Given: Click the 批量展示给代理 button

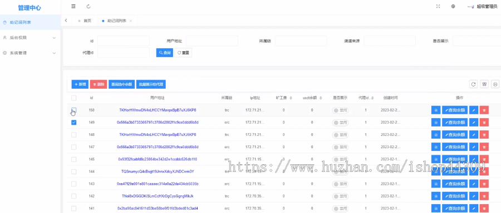Looking at the screenshot, I should pyautogui.click(x=151, y=84).
